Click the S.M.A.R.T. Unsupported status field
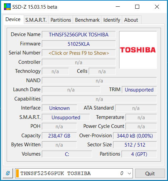Viewport: 168px width, 181px height. click(x=66, y=118)
